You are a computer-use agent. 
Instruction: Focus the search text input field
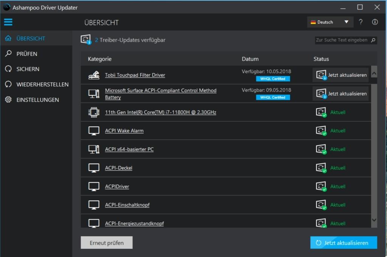point(341,40)
